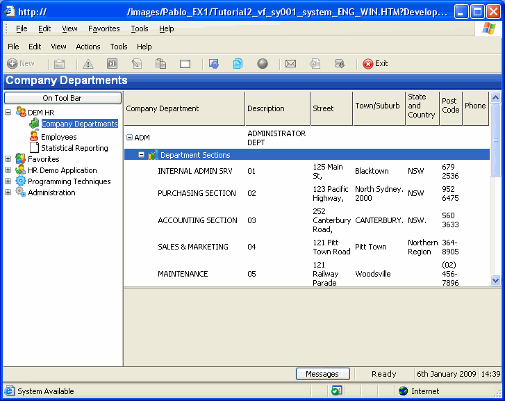505x401 pixels.
Task: Collapse the ADM department row
Action: 129,138
